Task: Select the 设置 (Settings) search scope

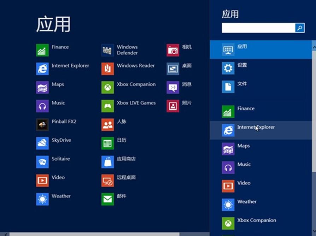Action: click(261, 68)
